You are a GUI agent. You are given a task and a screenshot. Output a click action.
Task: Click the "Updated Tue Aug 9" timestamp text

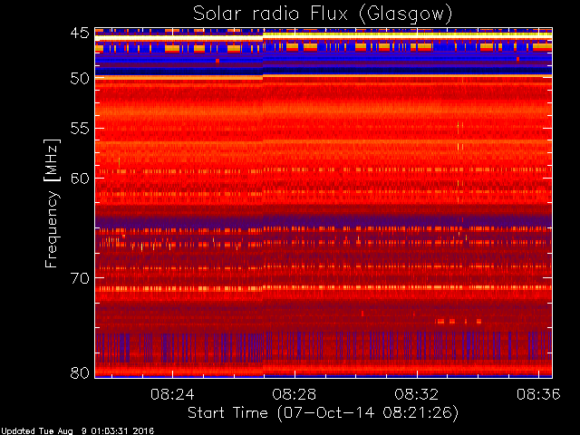click(x=77, y=431)
